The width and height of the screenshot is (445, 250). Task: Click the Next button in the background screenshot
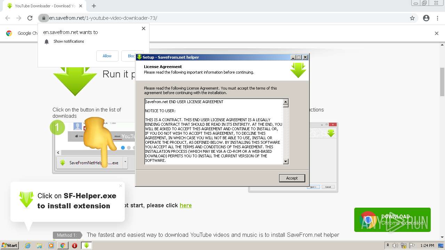tap(313, 187)
